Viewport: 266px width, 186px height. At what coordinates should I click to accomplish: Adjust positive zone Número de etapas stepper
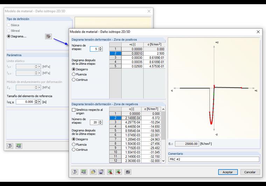click(100, 49)
